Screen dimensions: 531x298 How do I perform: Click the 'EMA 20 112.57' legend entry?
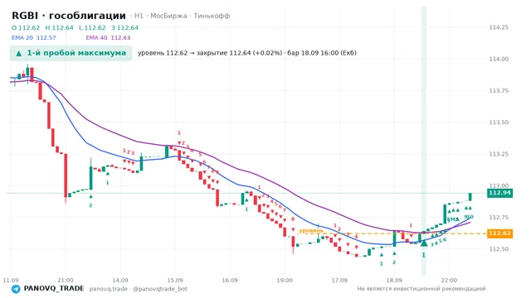pos(33,37)
